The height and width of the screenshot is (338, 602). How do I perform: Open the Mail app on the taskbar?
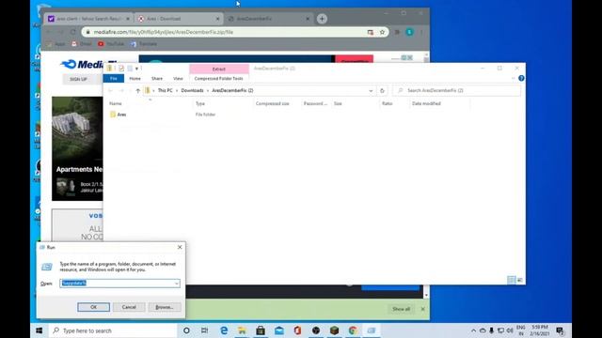tap(279, 330)
